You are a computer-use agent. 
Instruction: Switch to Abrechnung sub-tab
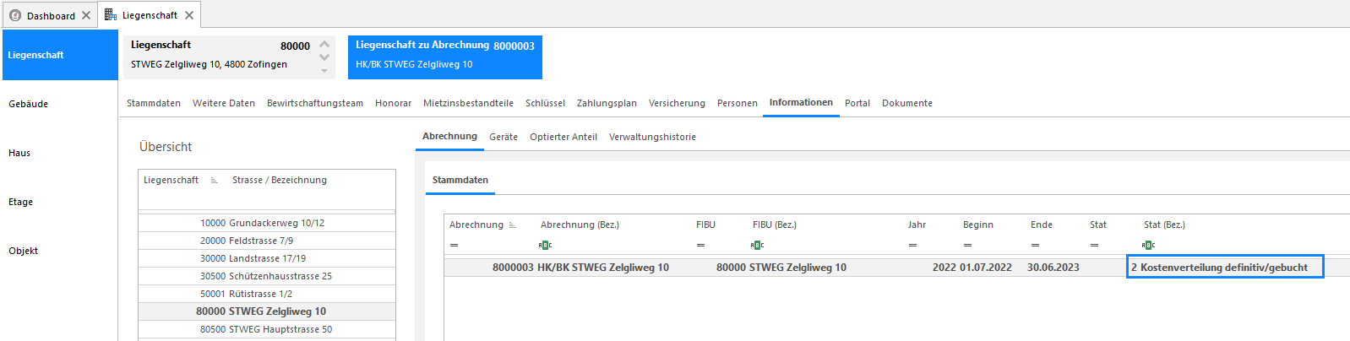pyautogui.click(x=449, y=136)
